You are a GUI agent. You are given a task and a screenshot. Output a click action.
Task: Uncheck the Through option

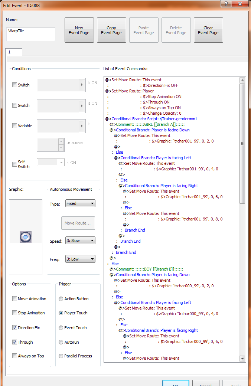tap(15, 342)
